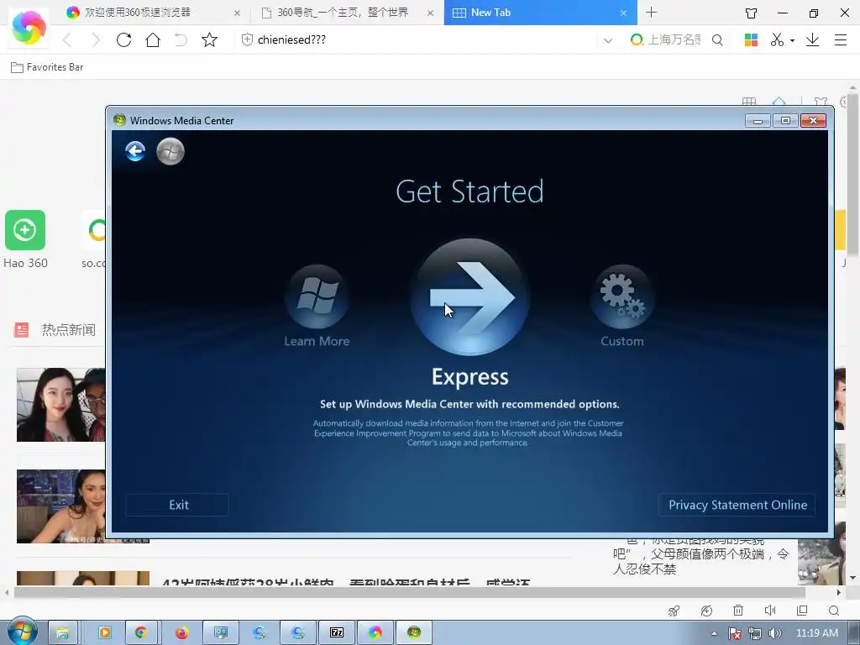Open 7-Zip from the taskbar
The width and height of the screenshot is (860, 645).
pos(337,633)
